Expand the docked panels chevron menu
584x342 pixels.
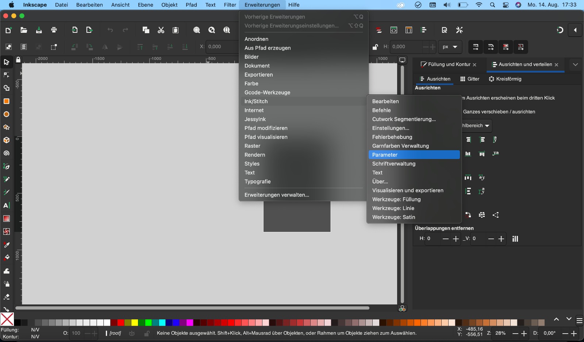click(575, 65)
